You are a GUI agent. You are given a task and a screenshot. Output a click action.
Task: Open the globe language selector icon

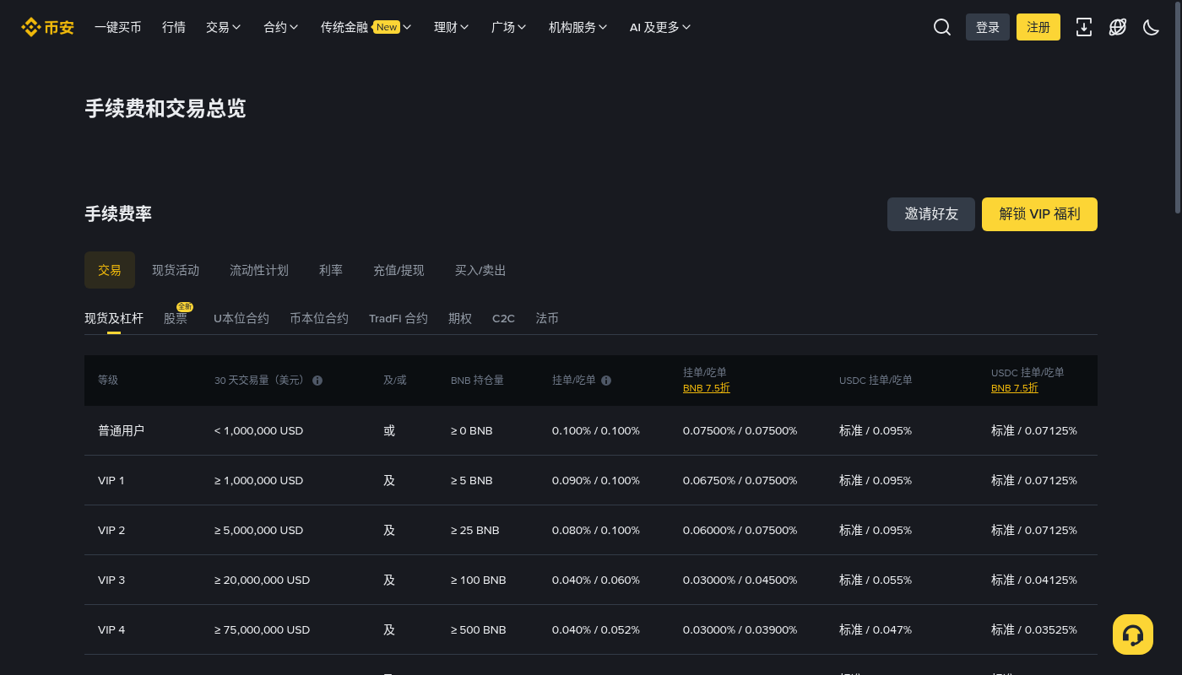1118,27
